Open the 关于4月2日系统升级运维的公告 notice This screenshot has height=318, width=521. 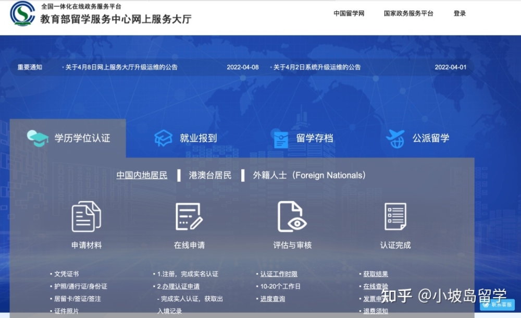coord(317,67)
